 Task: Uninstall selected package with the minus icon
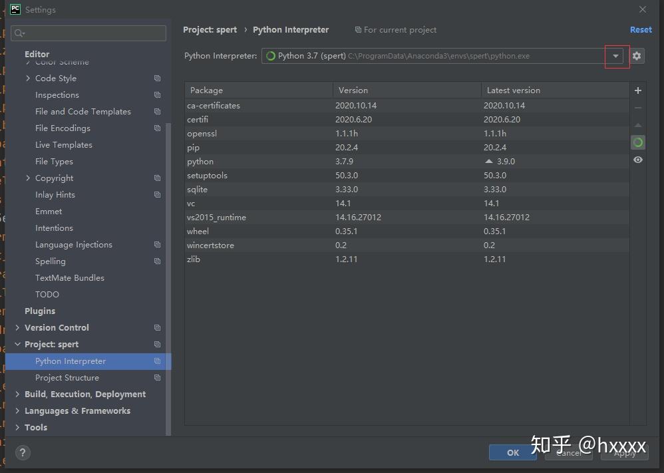tap(637, 107)
